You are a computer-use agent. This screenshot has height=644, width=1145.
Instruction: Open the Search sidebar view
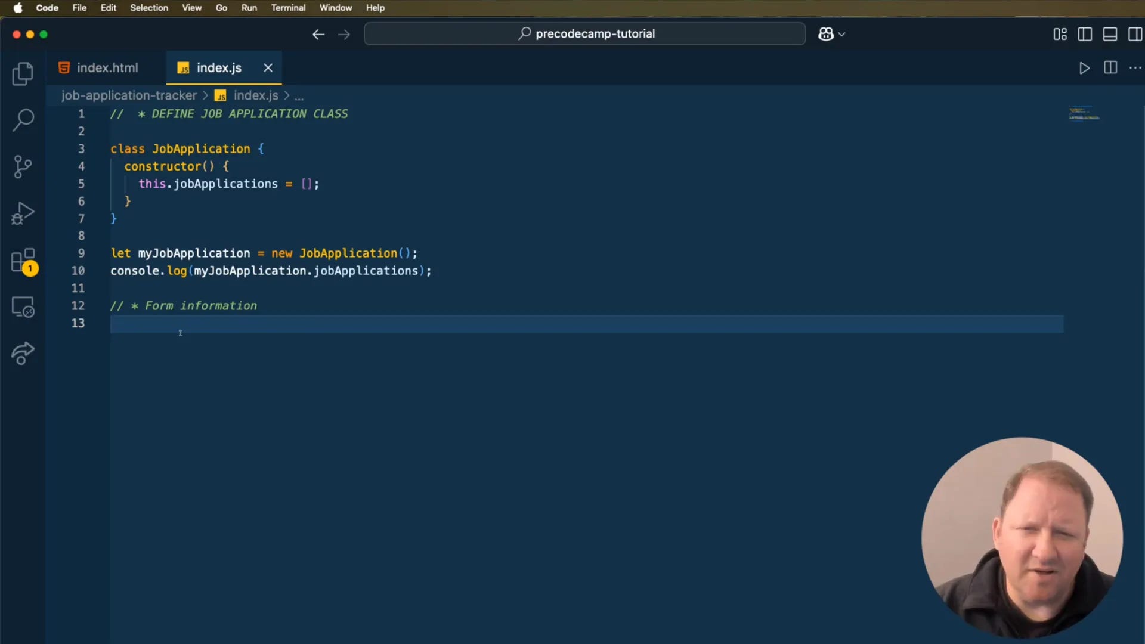click(x=23, y=120)
